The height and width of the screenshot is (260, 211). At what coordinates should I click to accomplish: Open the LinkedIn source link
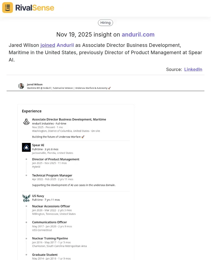[x=193, y=69]
